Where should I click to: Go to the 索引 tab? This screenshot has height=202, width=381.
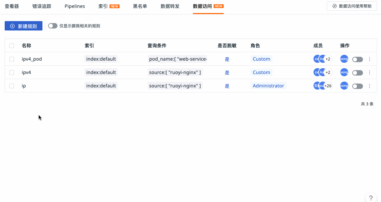103,6
